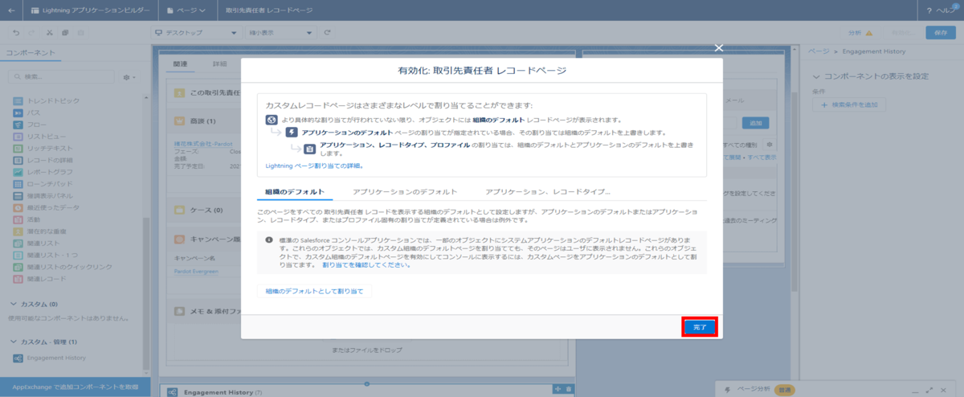Click the トレンドトピック component icon

point(18,101)
